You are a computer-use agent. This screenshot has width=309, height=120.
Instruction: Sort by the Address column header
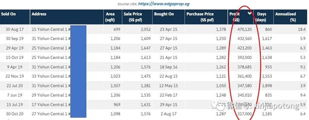[x=39, y=14]
